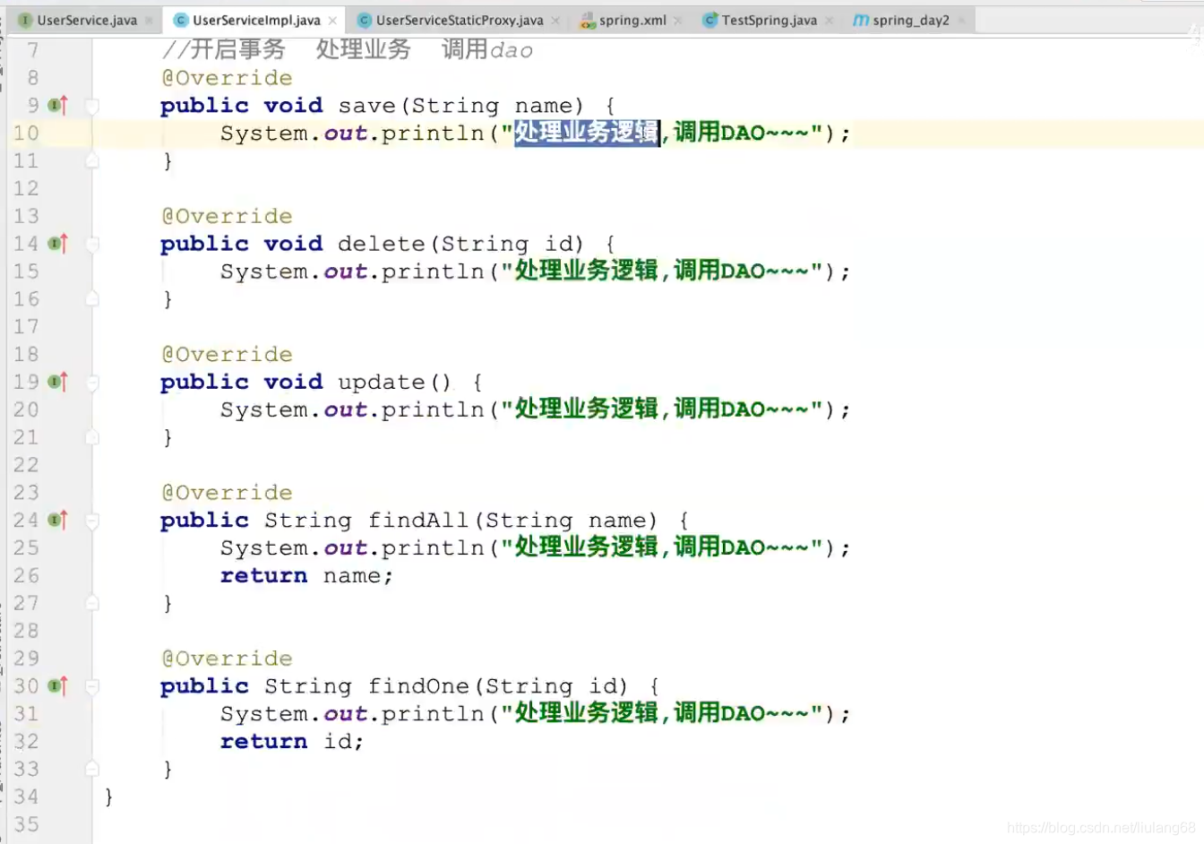The width and height of the screenshot is (1204, 844).
Task: Collapse the delete method at line 14
Action: (91, 244)
